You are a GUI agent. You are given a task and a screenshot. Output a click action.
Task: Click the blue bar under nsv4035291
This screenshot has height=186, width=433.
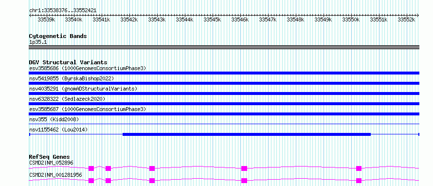224,93
